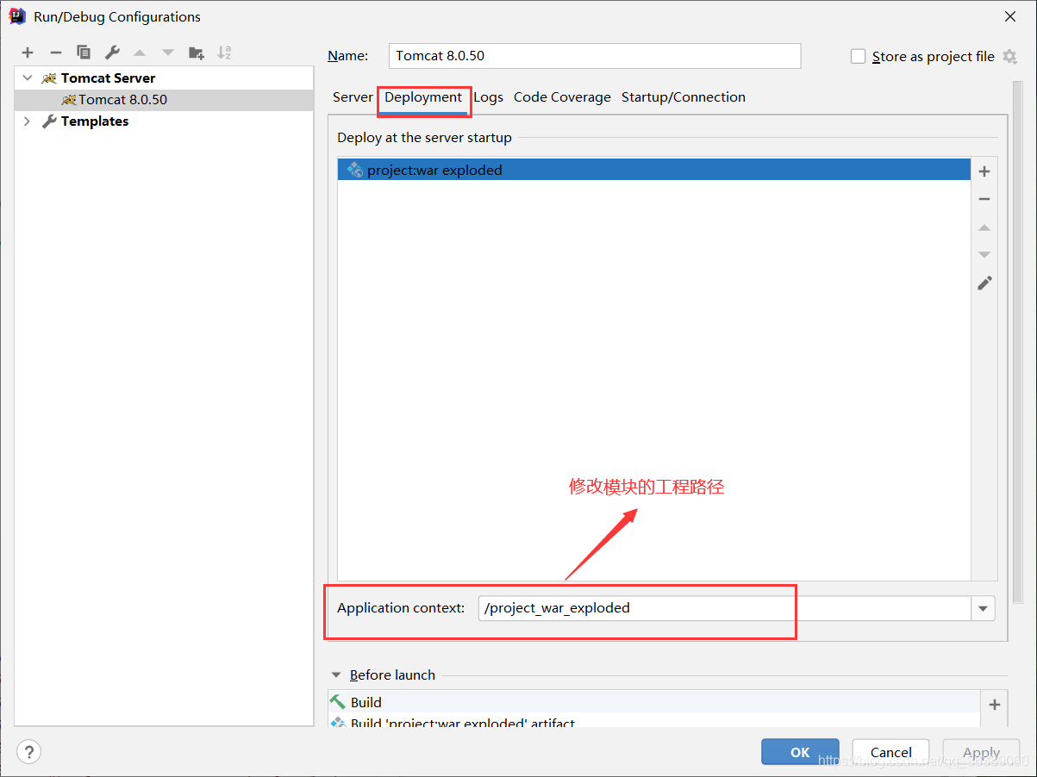This screenshot has height=777, width=1037.
Task: Close the Run/Debug Configurations dialog
Action: (1010, 16)
